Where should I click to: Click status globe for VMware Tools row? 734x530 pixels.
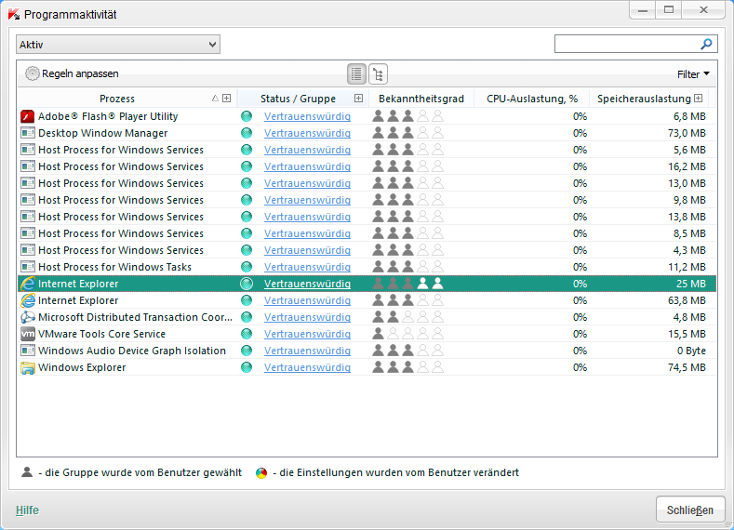coord(247,334)
